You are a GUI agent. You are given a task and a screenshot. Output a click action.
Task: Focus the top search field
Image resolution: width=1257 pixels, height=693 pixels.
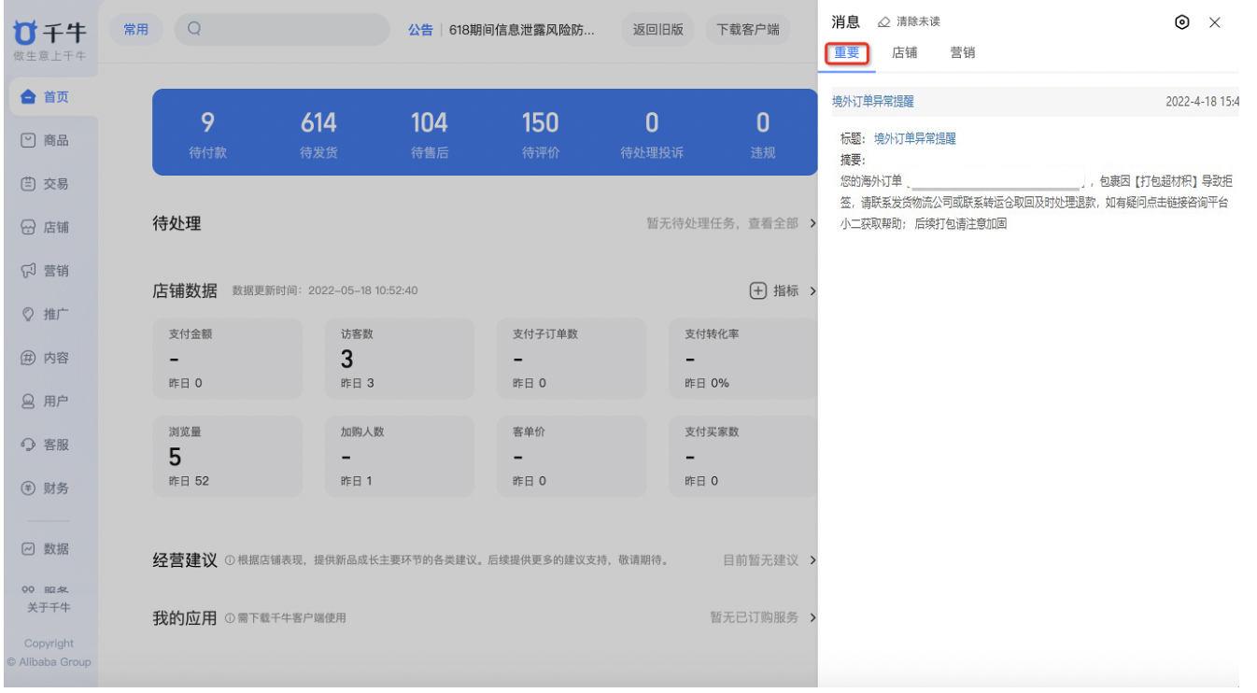point(282,29)
